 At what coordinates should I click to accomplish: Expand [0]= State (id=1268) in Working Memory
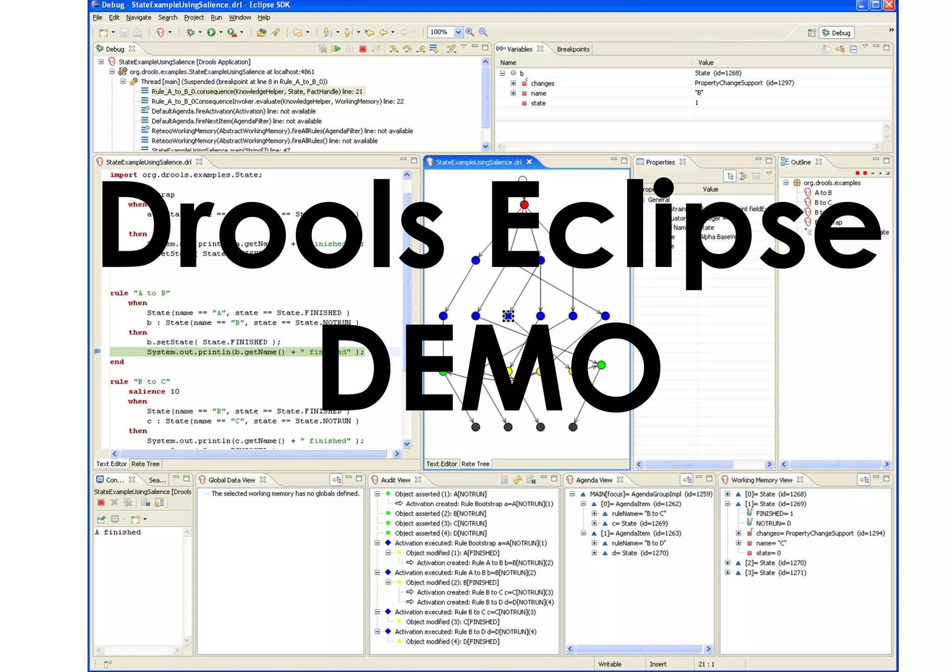point(728,494)
